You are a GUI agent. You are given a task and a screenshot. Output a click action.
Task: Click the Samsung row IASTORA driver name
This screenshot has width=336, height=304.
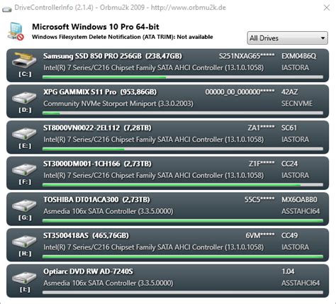point(295,67)
